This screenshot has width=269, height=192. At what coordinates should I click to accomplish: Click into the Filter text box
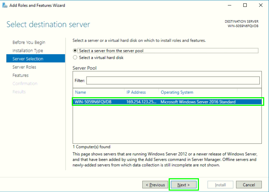click(173, 80)
